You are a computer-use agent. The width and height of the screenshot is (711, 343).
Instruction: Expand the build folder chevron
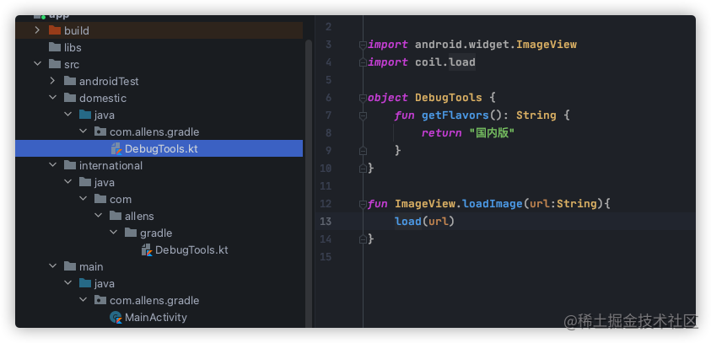tap(37, 30)
